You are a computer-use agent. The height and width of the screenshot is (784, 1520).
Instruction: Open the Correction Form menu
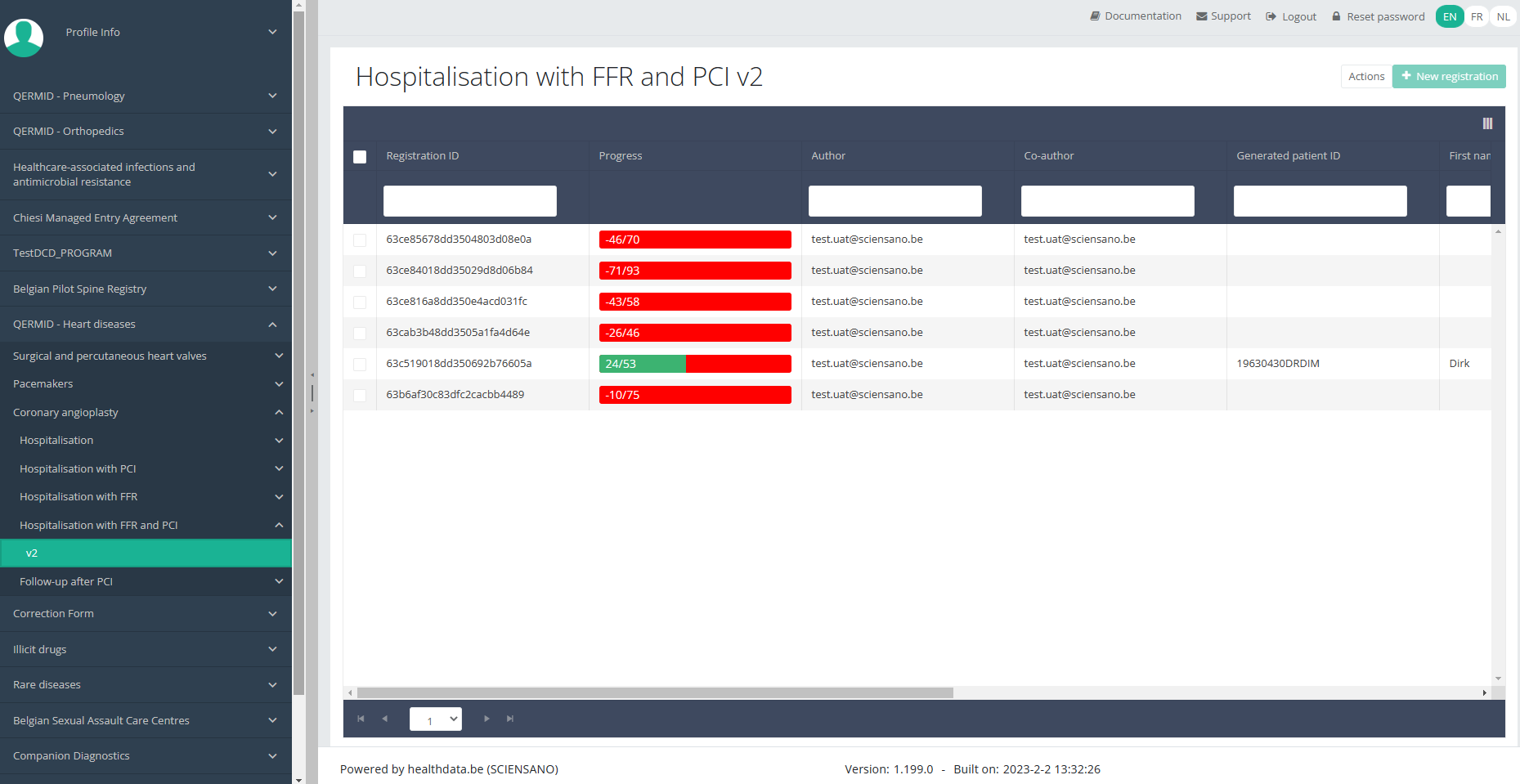coord(146,614)
